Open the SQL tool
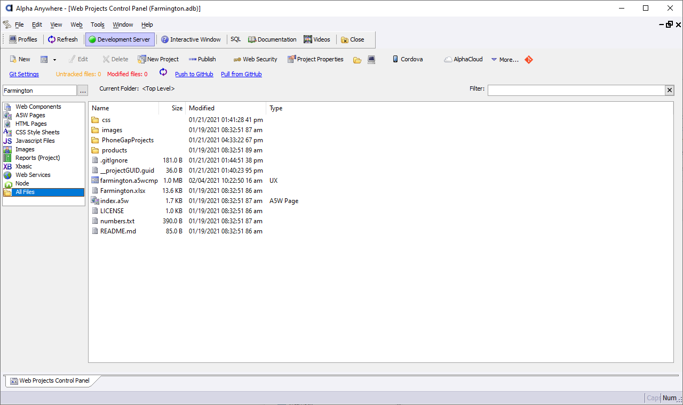The image size is (683, 405). (236, 39)
